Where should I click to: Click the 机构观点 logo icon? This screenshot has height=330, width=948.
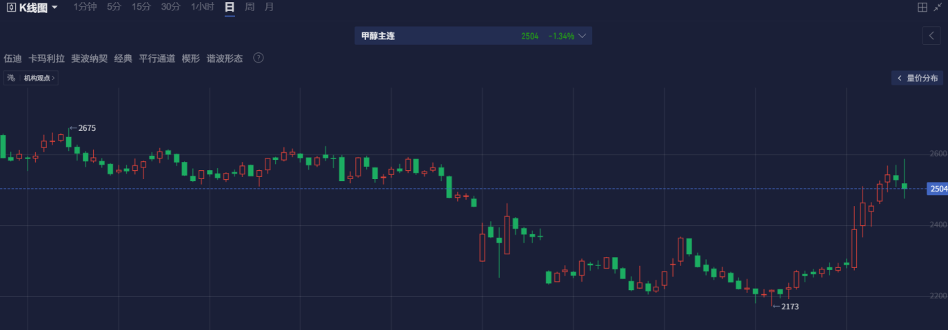[x=11, y=78]
